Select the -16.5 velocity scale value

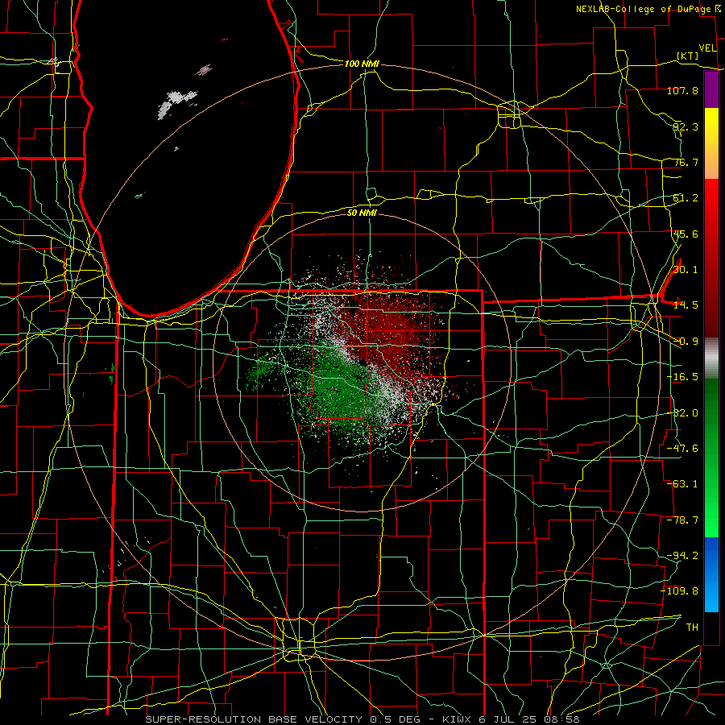click(x=682, y=377)
